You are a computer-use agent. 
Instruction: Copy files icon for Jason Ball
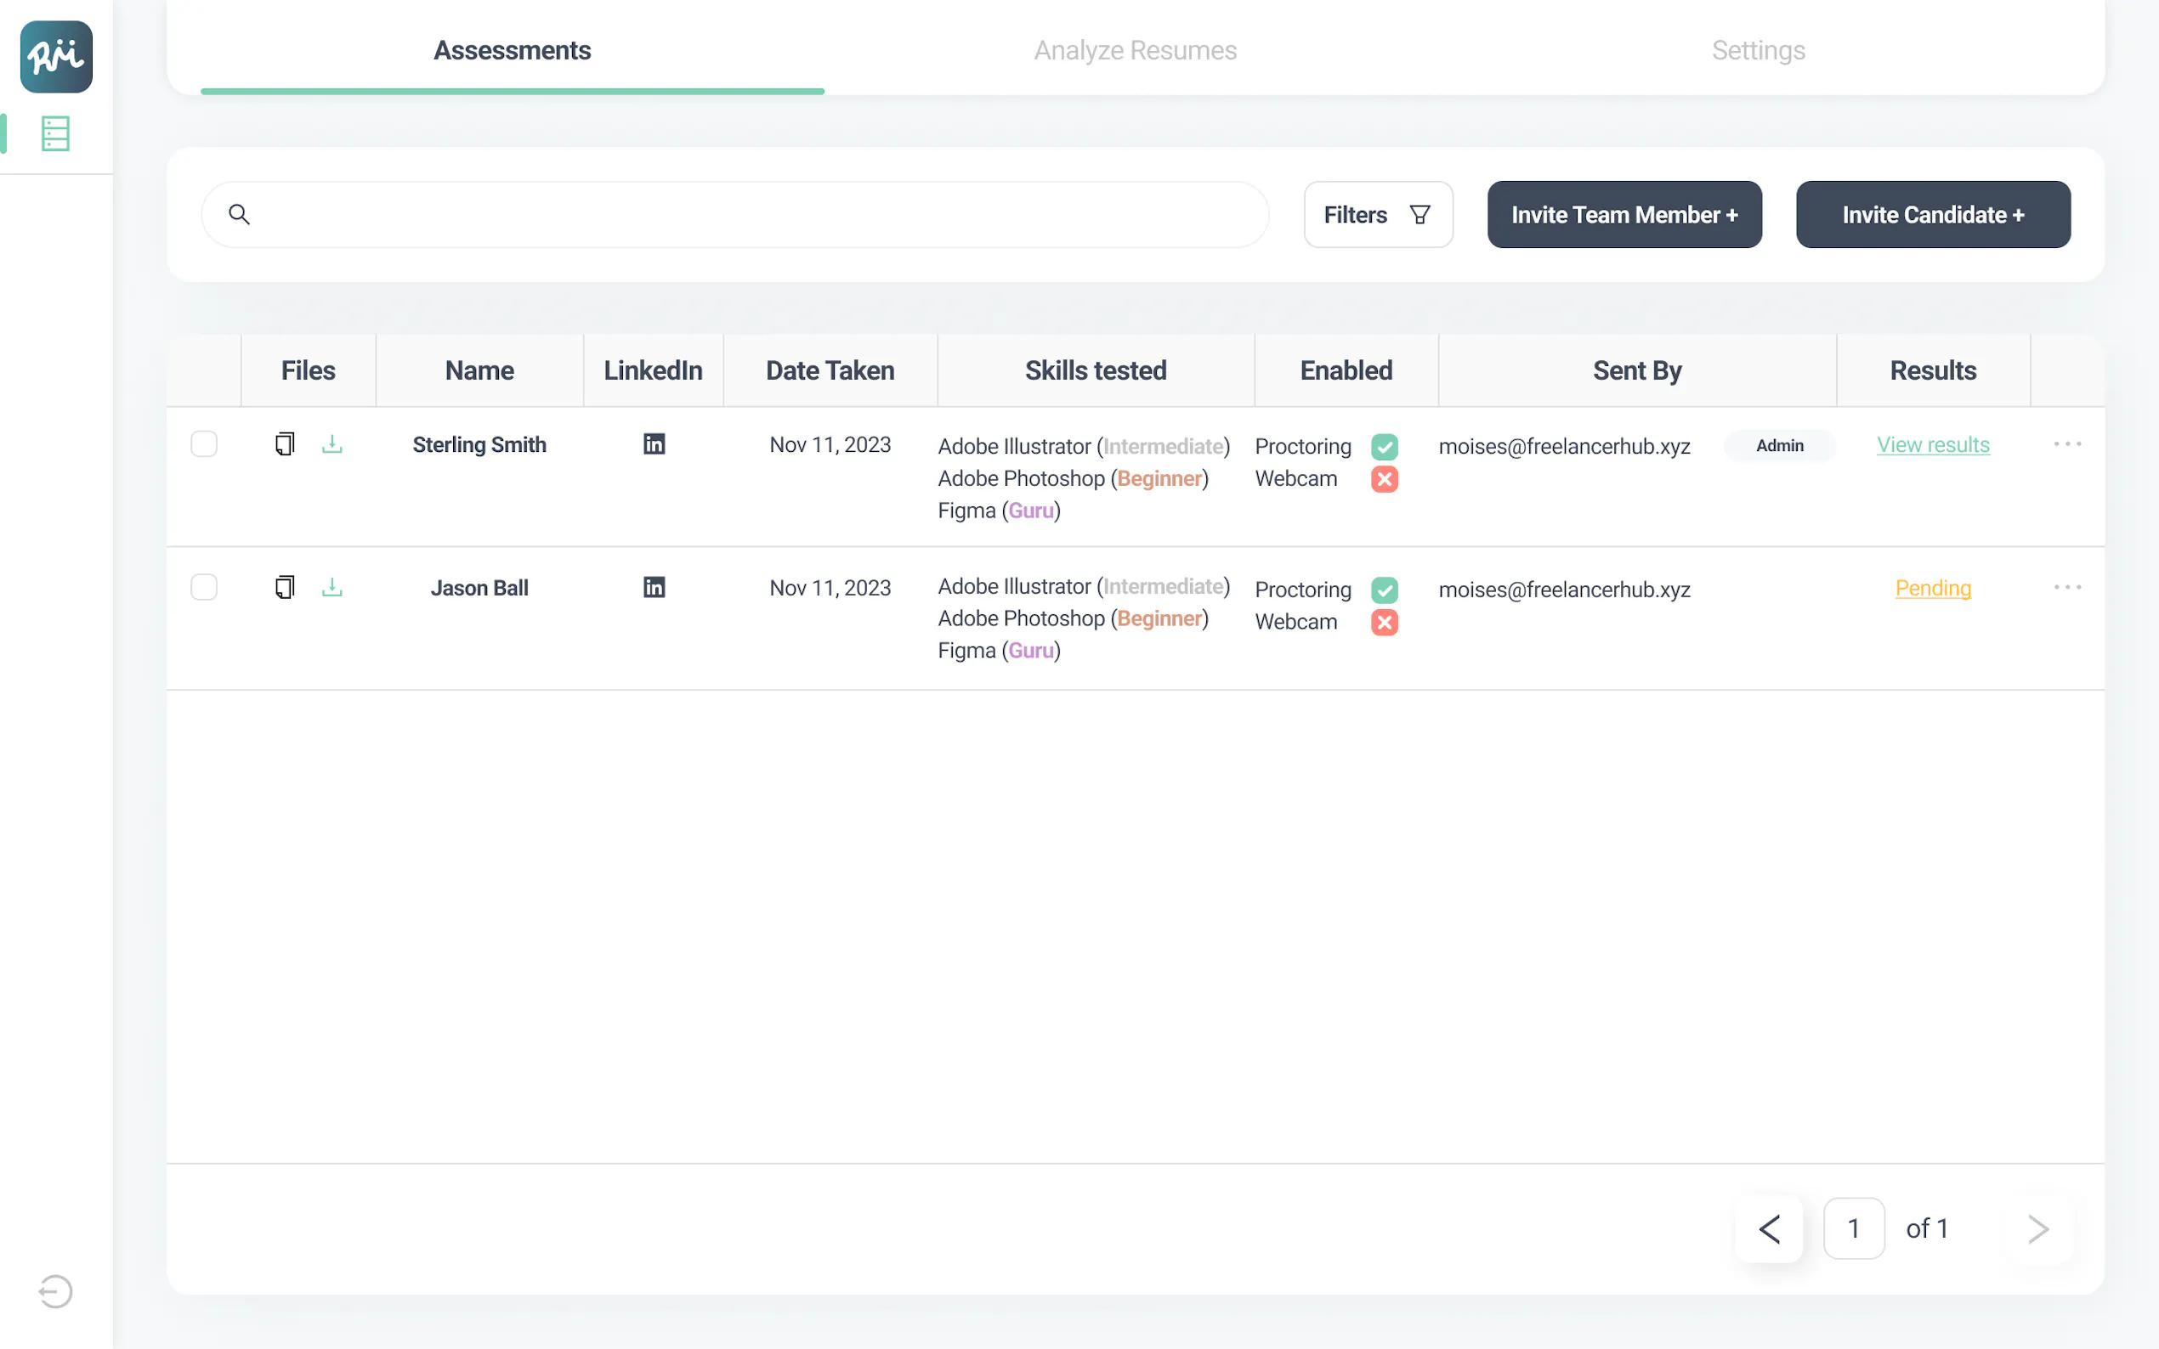point(285,587)
